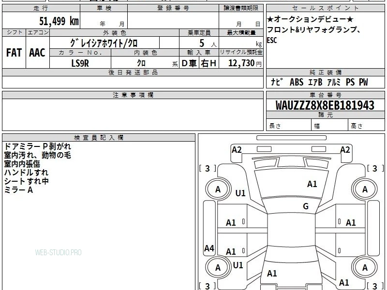Click the 外装色 header
The height and width of the screenshot is (290, 387).
(115, 32)
